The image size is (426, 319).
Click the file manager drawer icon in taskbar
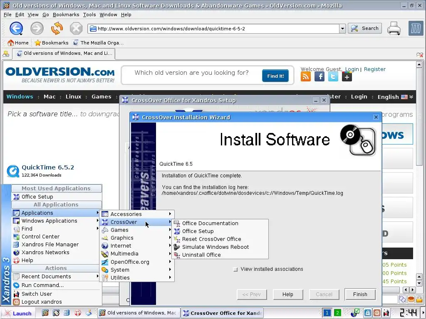[67, 313]
